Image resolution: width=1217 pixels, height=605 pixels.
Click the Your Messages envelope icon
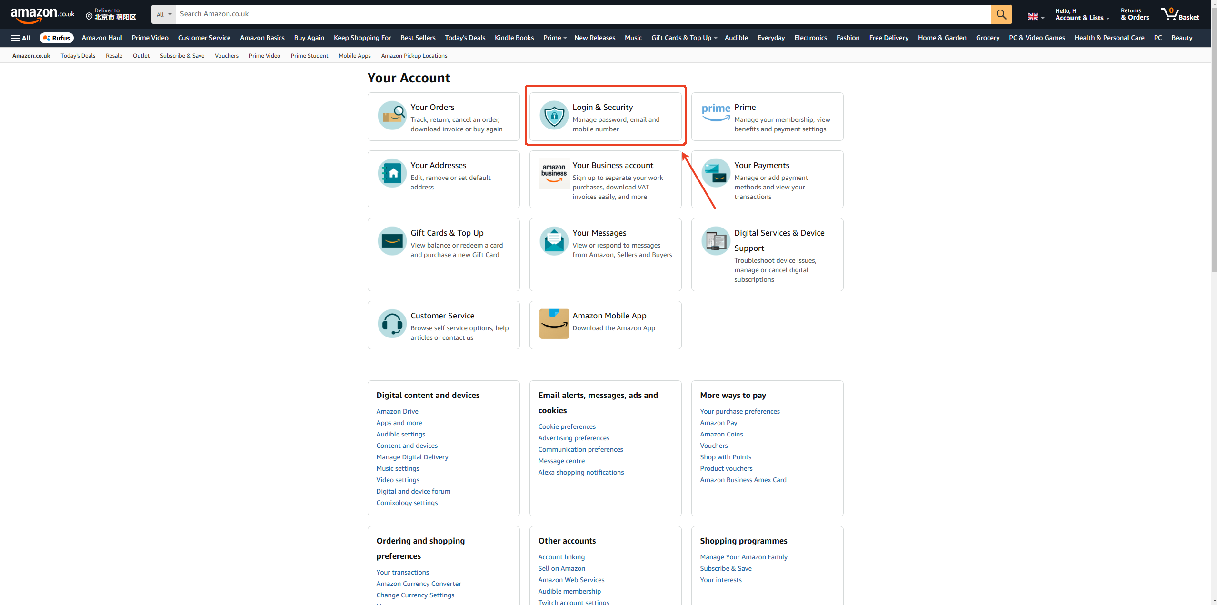click(554, 241)
